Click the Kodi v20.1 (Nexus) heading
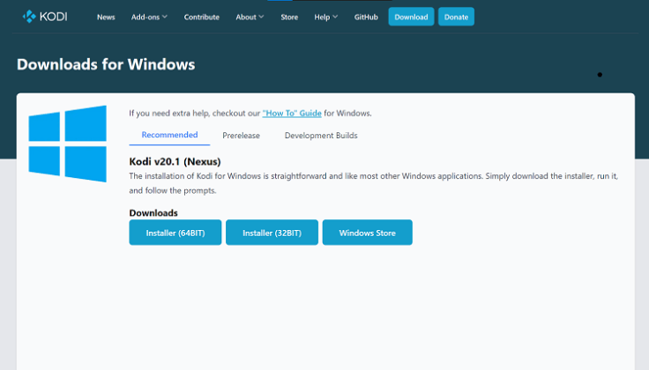Viewport: 649px width, 370px height. tap(175, 161)
